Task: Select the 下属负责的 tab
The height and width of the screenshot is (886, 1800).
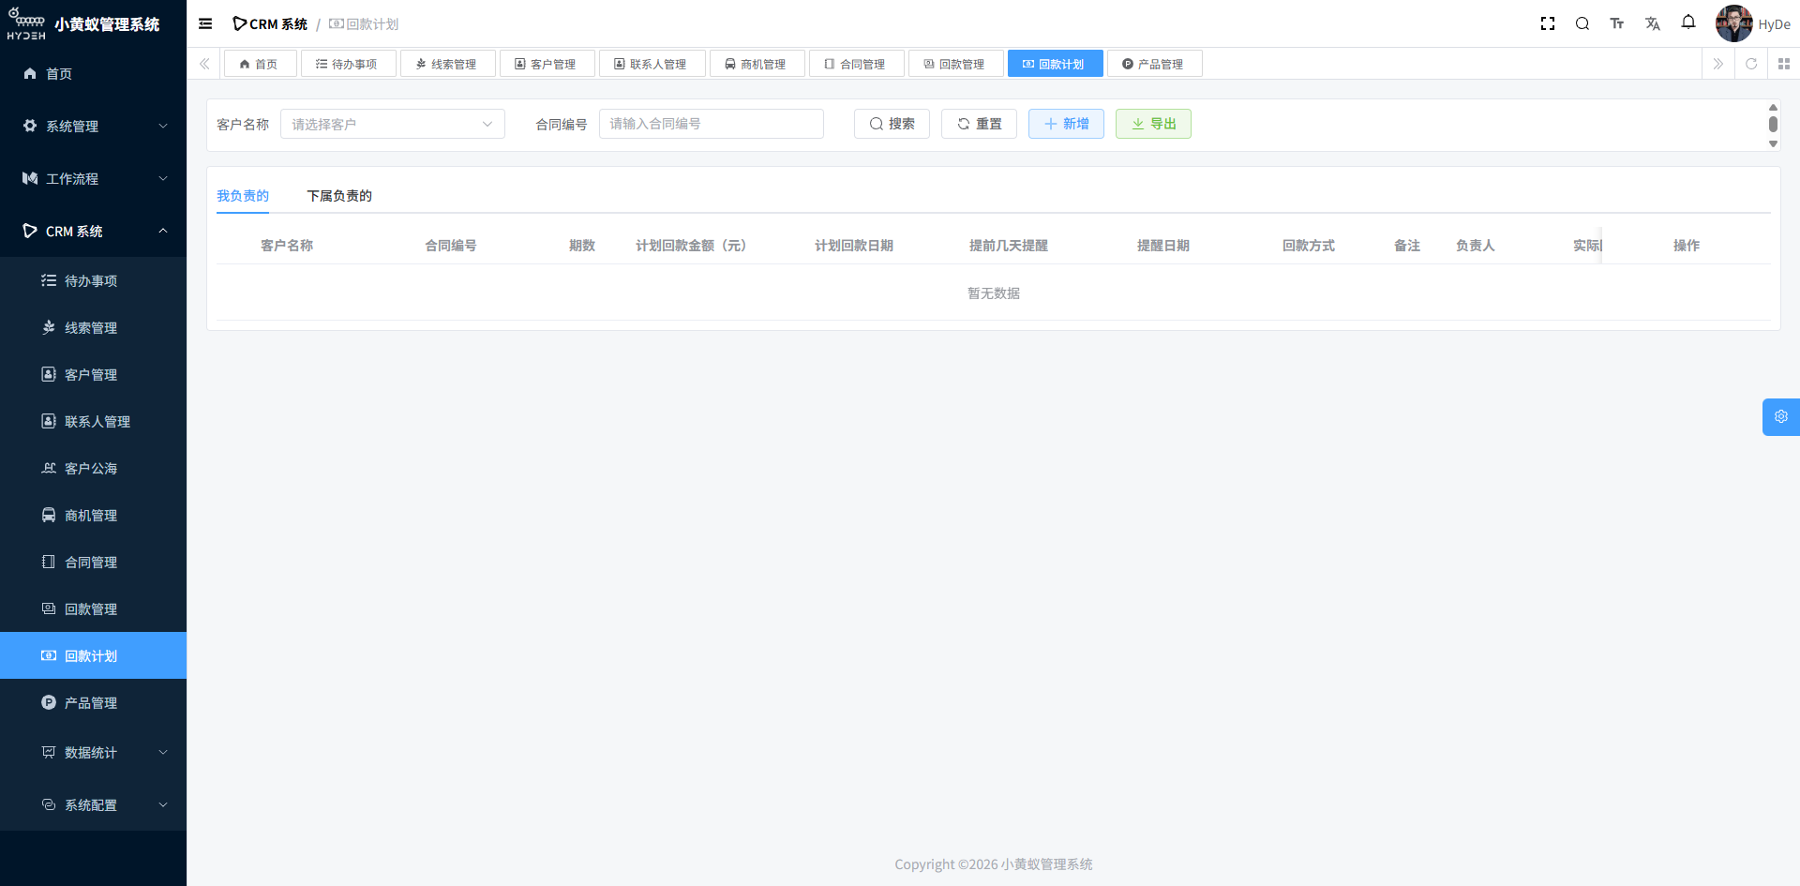Action: [x=339, y=196]
